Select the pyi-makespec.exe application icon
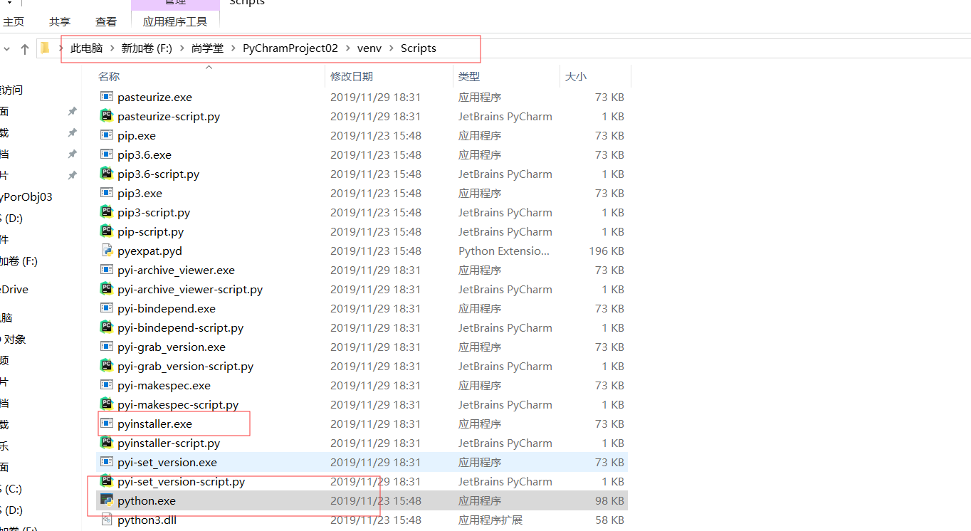This screenshot has height=531, width=971. (x=107, y=385)
